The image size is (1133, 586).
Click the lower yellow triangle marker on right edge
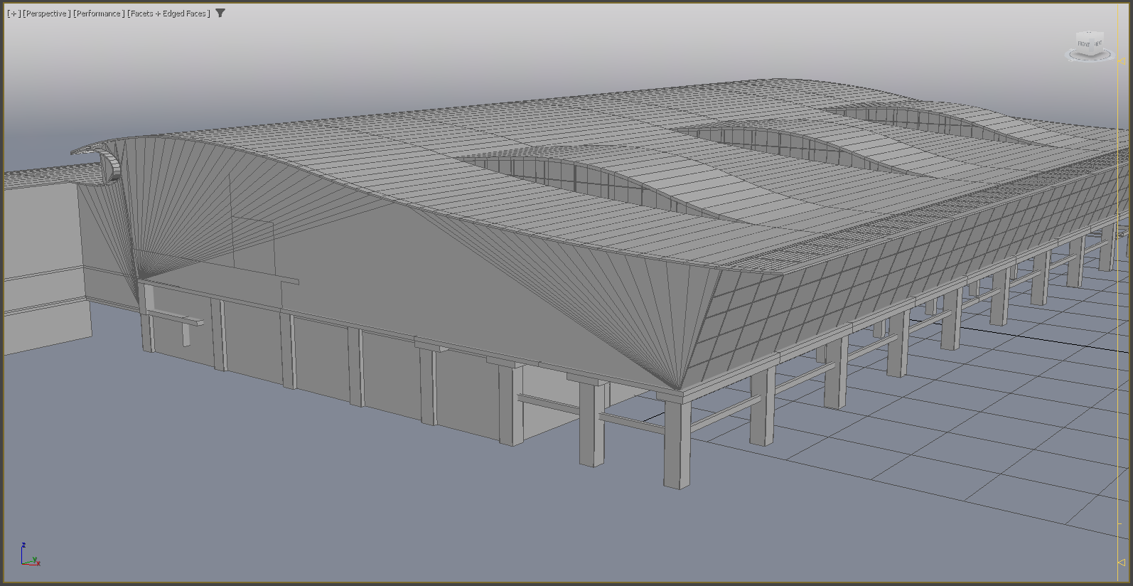click(1122, 563)
